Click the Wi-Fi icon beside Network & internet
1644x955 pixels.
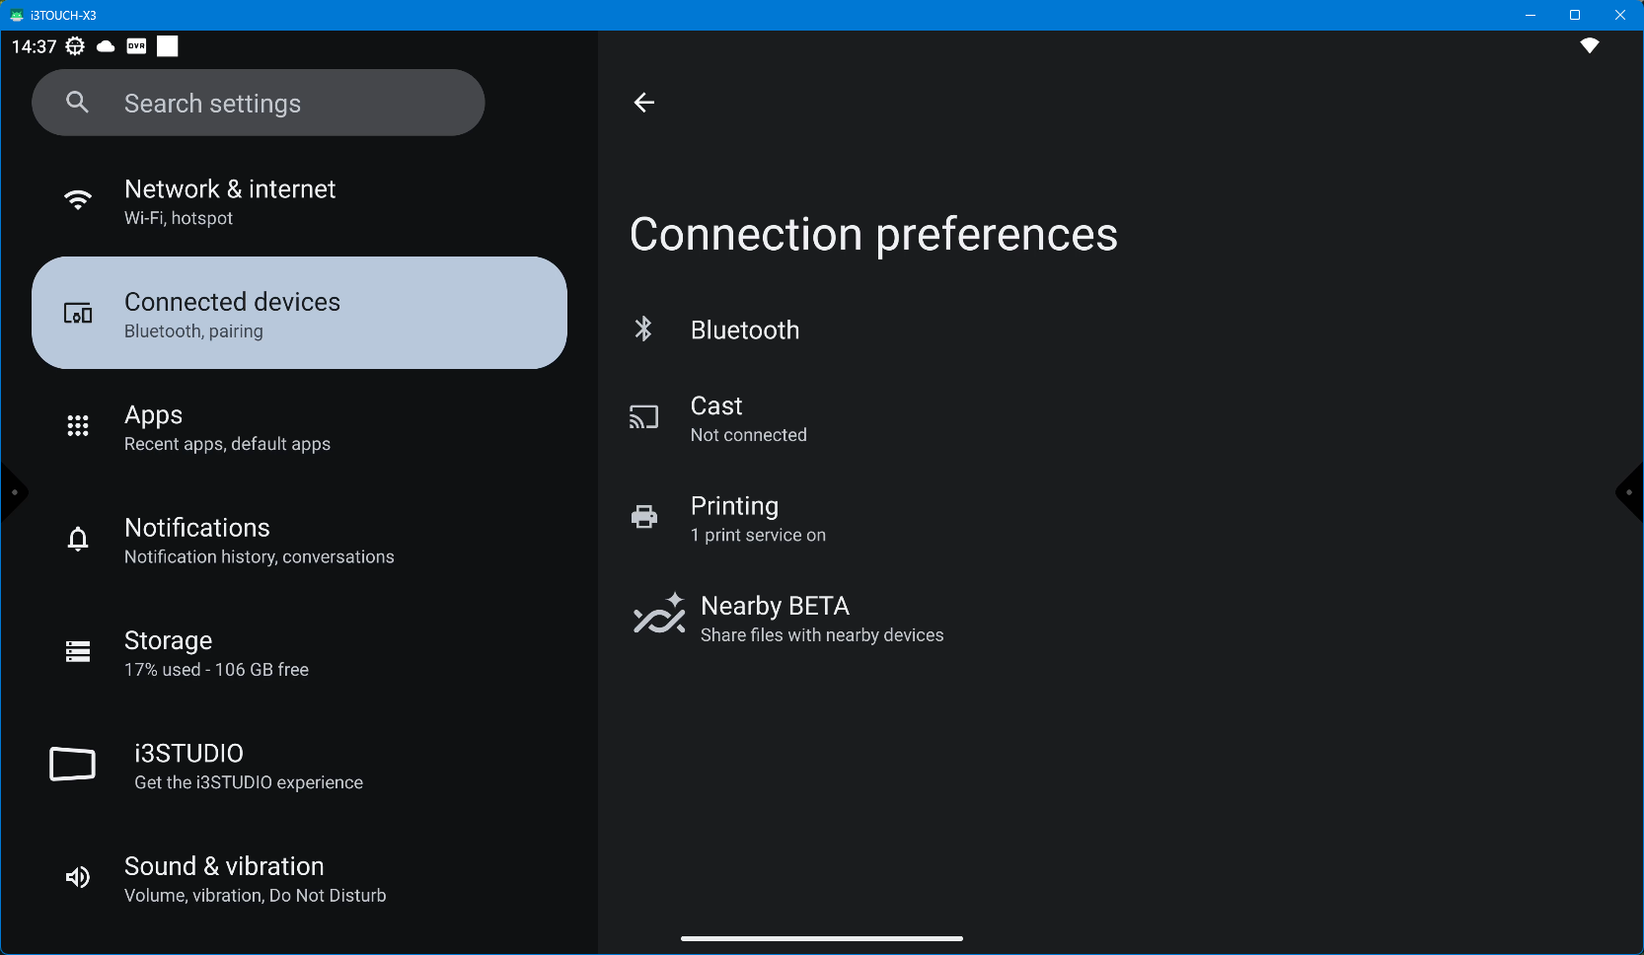[x=78, y=200]
